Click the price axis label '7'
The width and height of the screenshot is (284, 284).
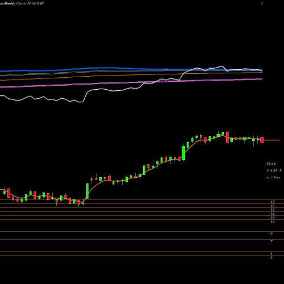272,242
